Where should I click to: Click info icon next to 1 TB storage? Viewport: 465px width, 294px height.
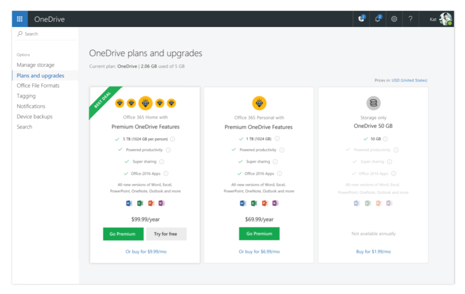point(277,139)
